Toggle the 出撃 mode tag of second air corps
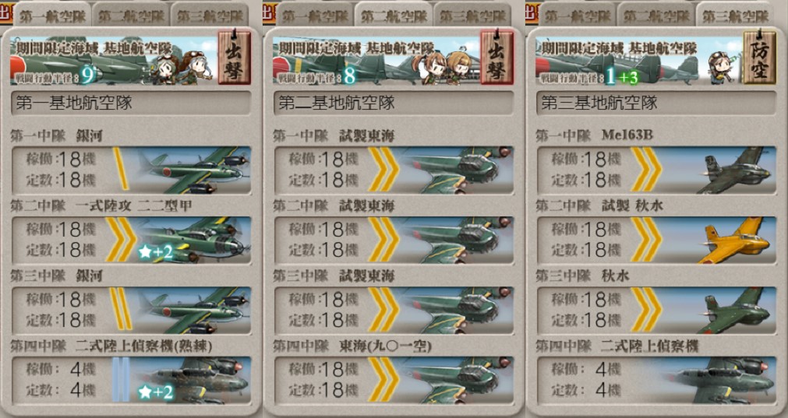The height and width of the screenshot is (418, 788). [x=496, y=57]
